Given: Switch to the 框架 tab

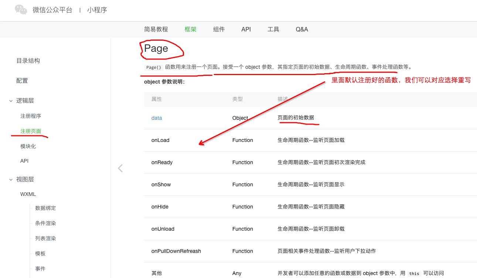Looking at the screenshot, I should [190, 29].
